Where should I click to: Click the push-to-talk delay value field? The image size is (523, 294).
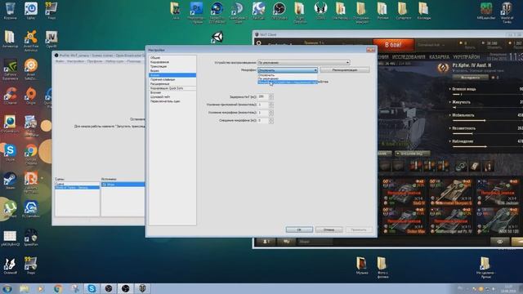(x=263, y=96)
